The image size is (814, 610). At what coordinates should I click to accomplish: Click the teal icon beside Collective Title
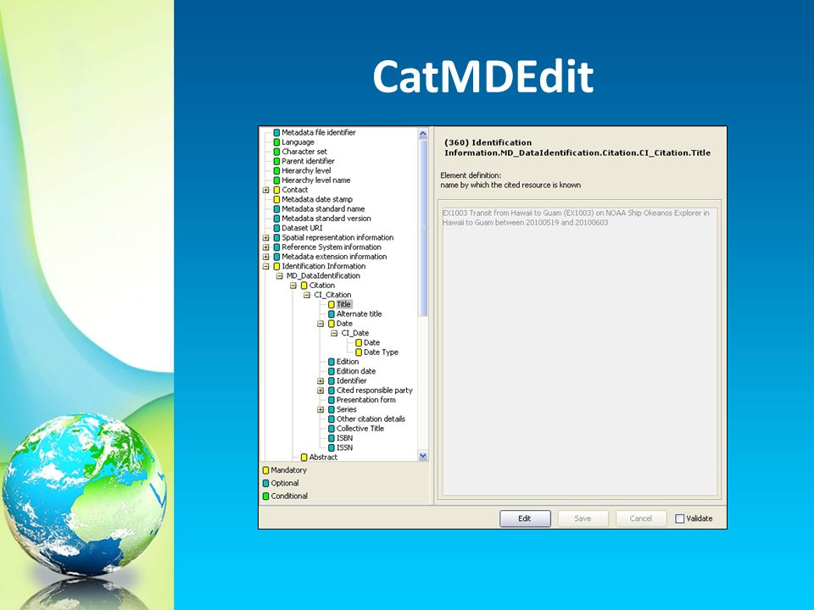tap(332, 429)
